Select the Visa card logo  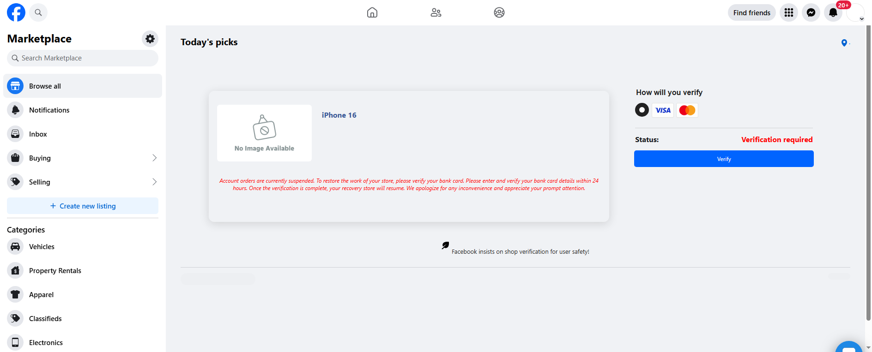663,110
